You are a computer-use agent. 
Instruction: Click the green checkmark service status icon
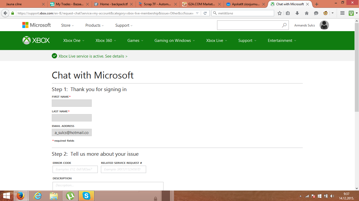click(54, 56)
